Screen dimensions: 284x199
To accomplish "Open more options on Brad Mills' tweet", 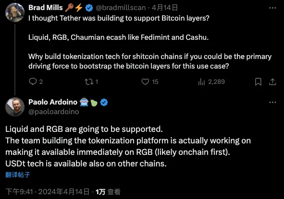I will coord(272,8).
